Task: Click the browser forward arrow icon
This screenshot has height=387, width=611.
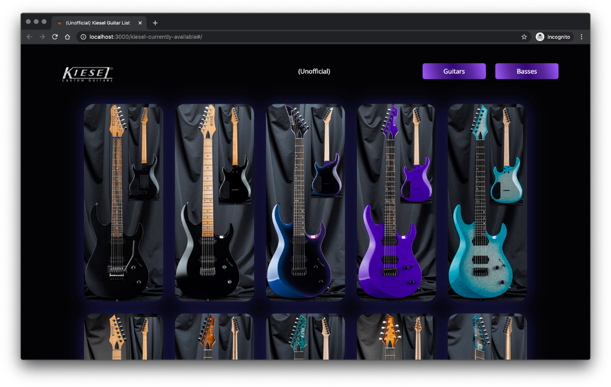Action: tap(42, 36)
